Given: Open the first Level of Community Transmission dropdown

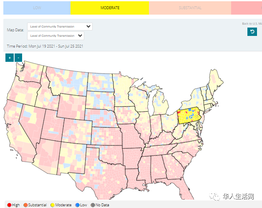Looking at the screenshot, I should pyautogui.click(x=60, y=26).
